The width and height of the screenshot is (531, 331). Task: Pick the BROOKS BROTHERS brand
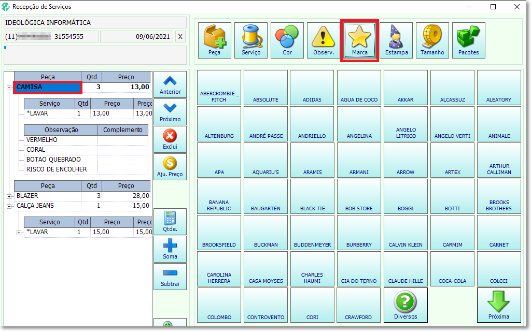pyautogui.click(x=499, y=196)
